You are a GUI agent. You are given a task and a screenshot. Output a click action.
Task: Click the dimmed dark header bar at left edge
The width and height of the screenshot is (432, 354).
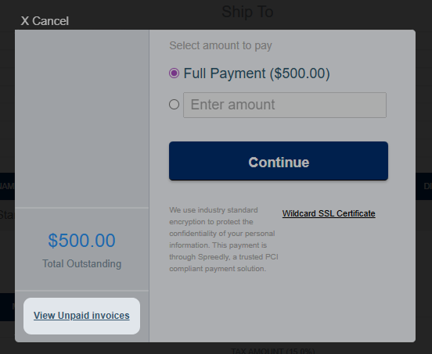[8, 186]
